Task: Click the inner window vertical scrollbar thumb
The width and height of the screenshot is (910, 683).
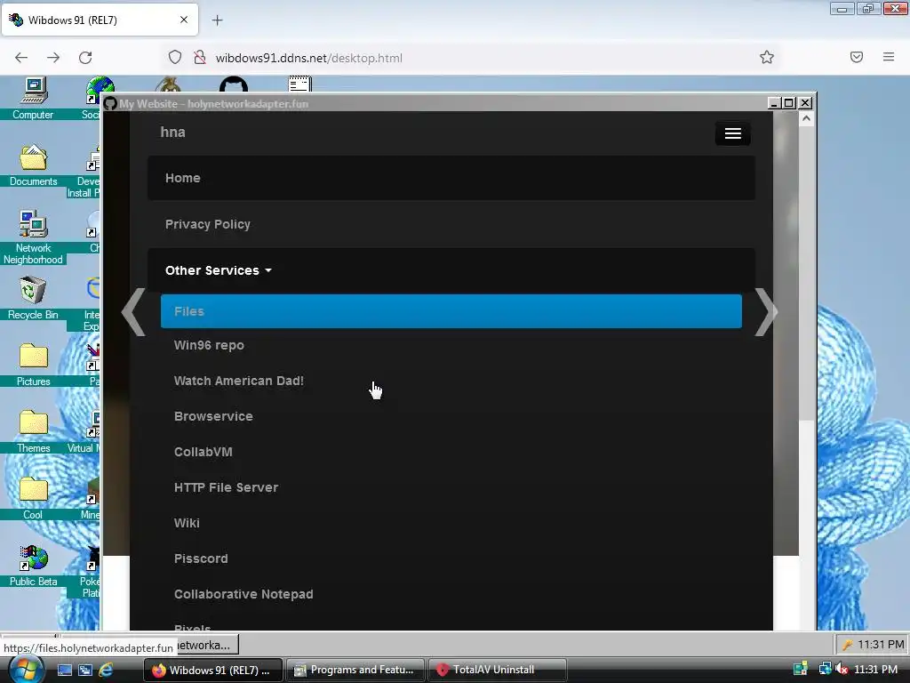Action: (806, 273)
